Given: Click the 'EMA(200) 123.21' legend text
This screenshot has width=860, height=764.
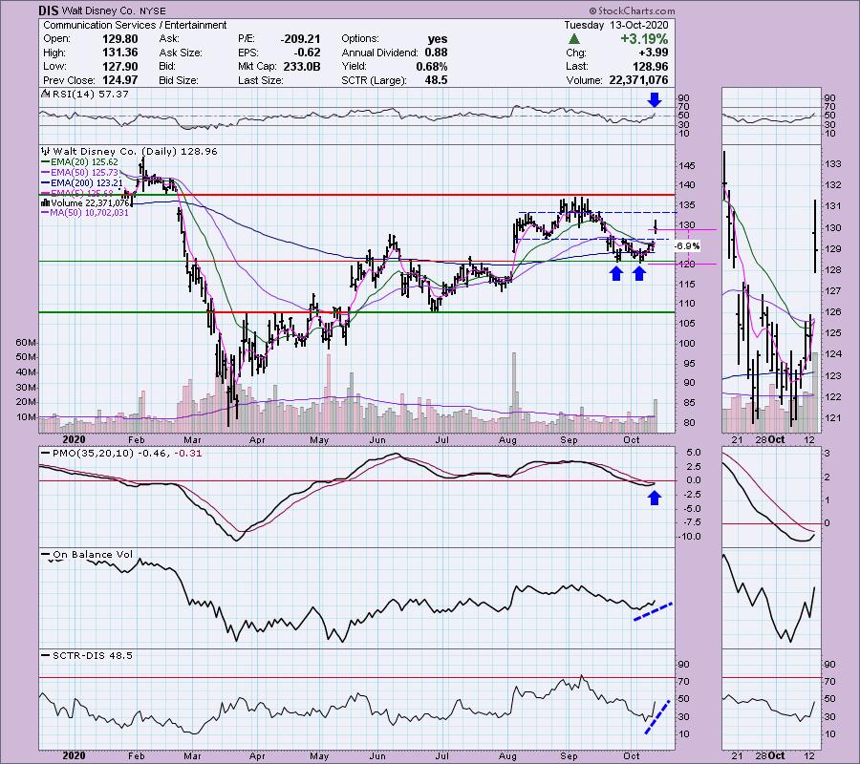Looking at the screenshot, I should click(x=87, y=182).
